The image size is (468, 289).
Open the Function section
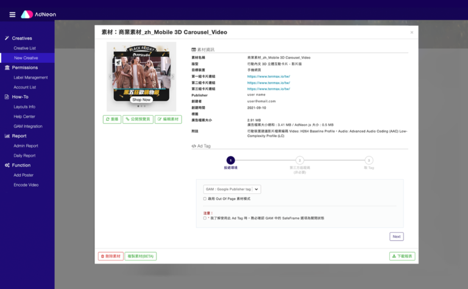(x=21, y=165)
